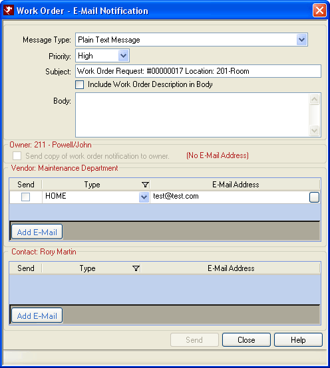The width and height of the screenshot is (330, 368).
Task: Click the Help button
Action: pos(298,340)
